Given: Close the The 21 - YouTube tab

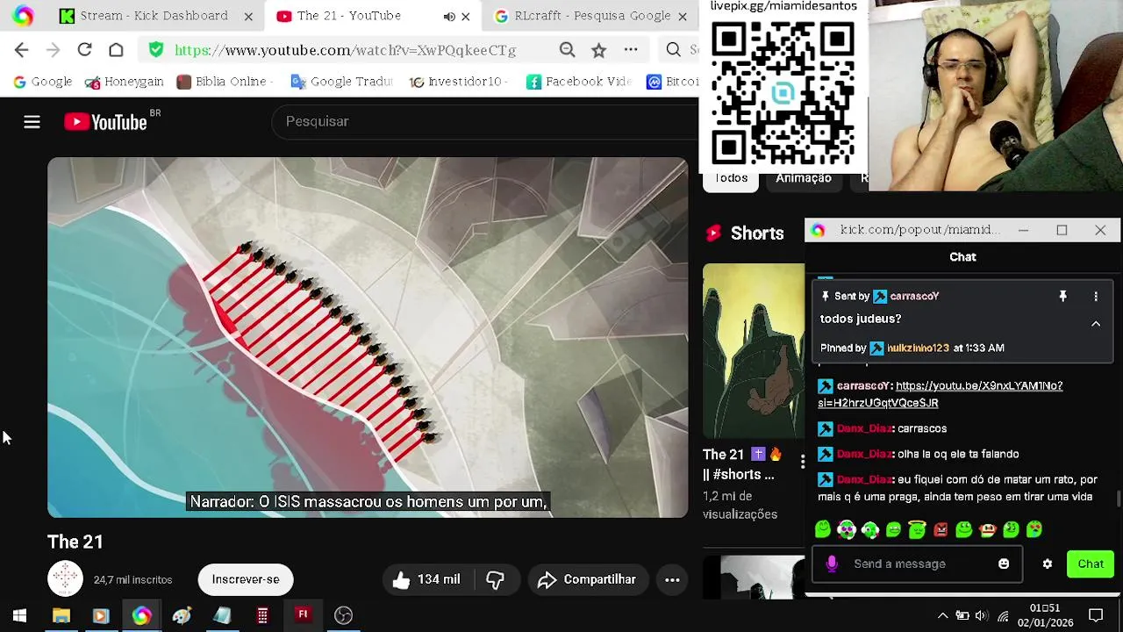Looking at the screenshot, I should pyautogui.click(x=465, y=16).
